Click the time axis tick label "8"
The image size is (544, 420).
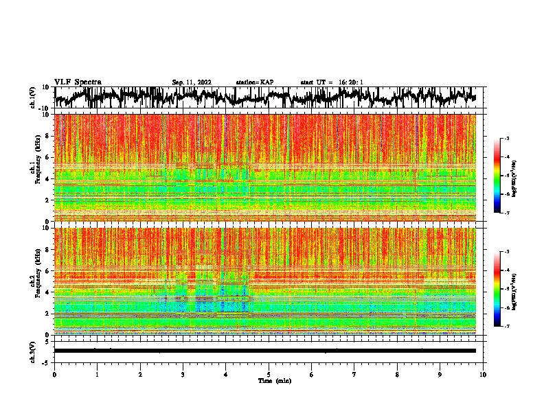(x=397, y=375)
